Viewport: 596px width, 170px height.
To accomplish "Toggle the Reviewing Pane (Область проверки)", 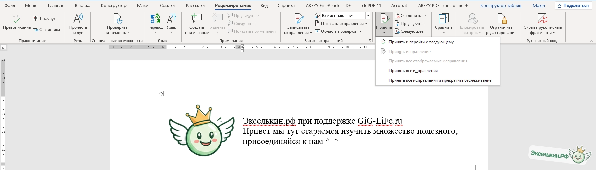I will (x=338, y=31).
